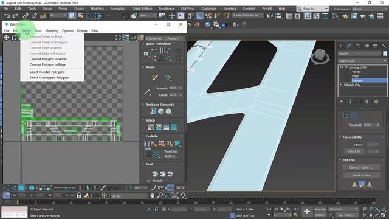Toggle checker pattern display icon in UV editor
Image resolution: width=389 pixels, height=219 pixels.
click(x=141, y=38)
